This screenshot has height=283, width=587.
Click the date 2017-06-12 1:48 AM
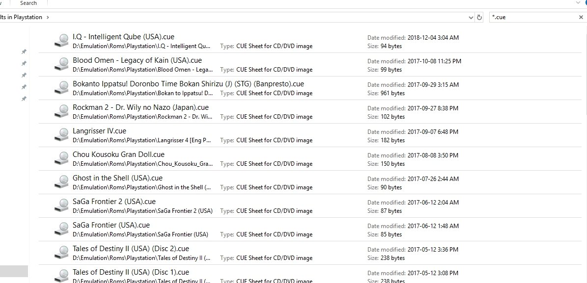coord(433,226)
